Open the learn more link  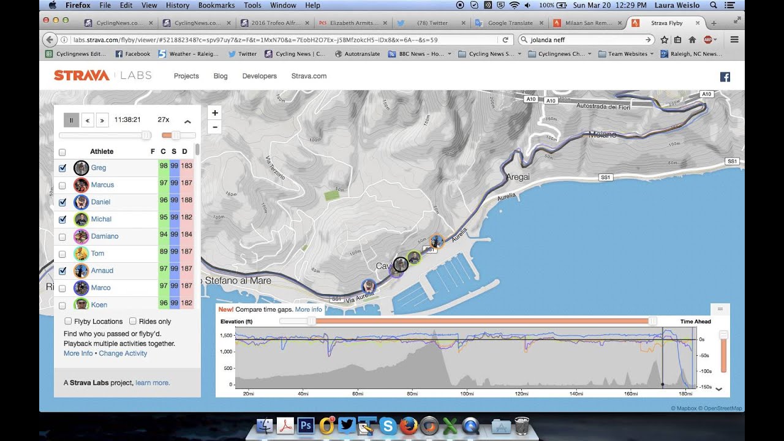point(153,383)
